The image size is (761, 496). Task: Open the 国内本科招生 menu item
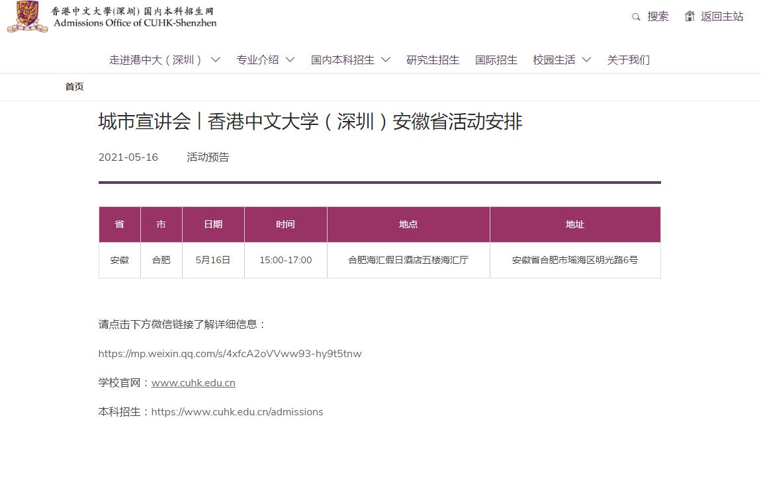[343, 60]
